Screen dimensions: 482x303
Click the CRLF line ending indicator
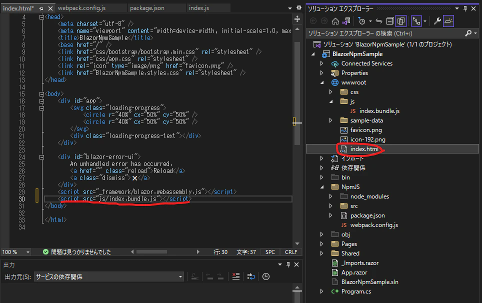pyautogui.click(x=291, y=252)
